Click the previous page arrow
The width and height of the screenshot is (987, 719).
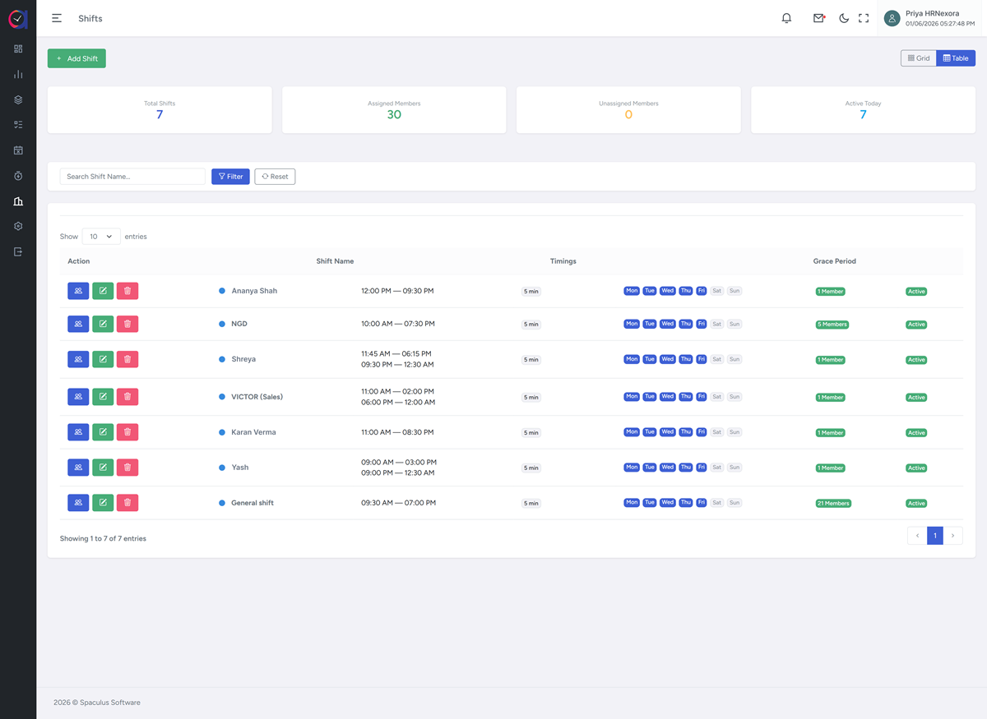tap(917, 536)
